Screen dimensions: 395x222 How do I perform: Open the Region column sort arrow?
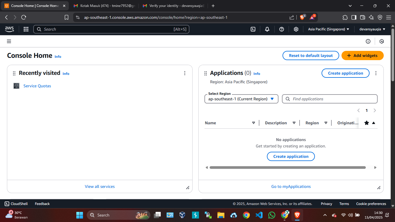(x=326, y=123)
